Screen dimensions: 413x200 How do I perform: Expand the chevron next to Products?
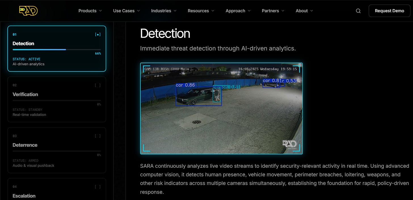[100, 11]
